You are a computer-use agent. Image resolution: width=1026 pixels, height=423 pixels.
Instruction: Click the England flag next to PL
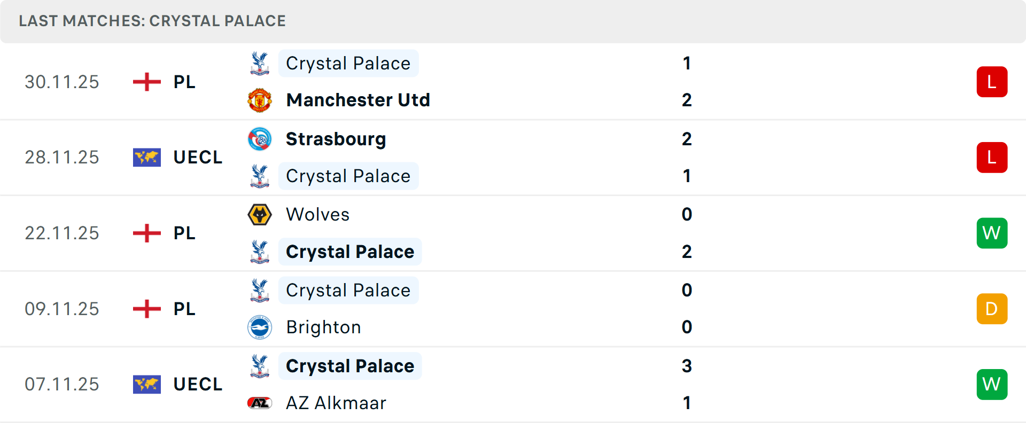(146, 82)
